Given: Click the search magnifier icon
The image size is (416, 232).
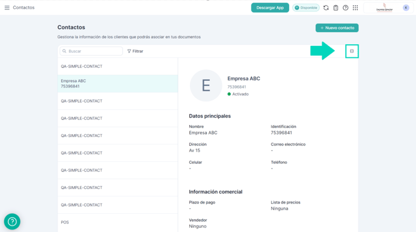Looking at the screenshot, I should pos(64,51).
